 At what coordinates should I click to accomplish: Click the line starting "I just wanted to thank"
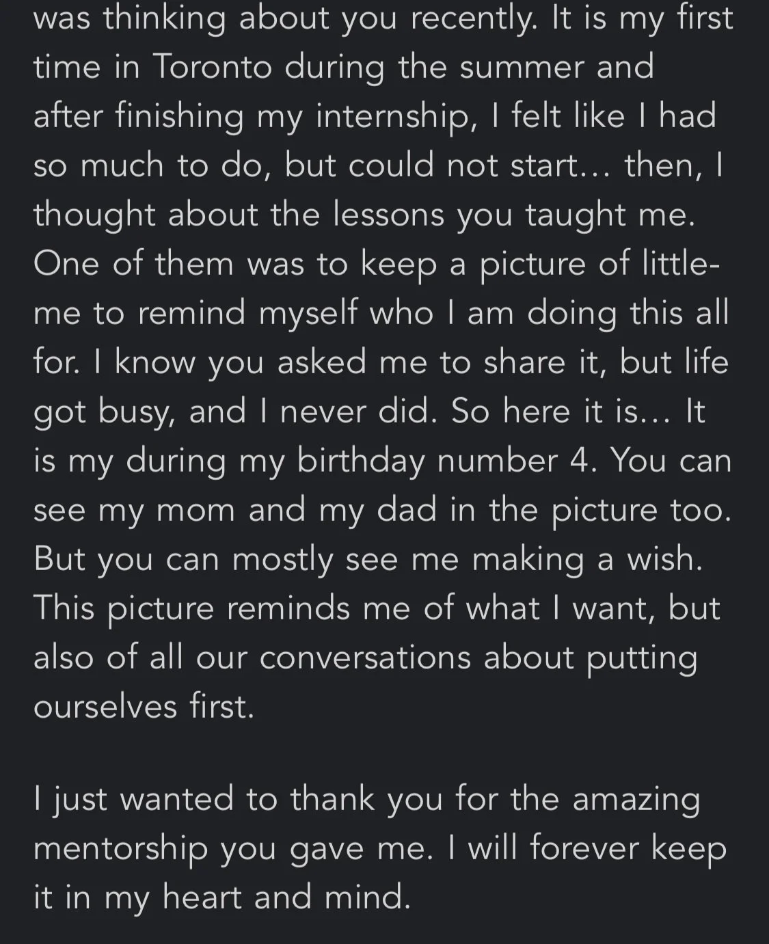point(367,800)
